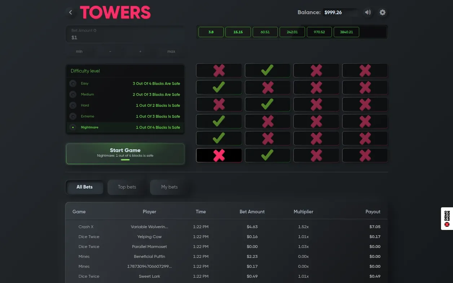
Task: Click the 3840.21 multiplier chip
Action: 346,32
